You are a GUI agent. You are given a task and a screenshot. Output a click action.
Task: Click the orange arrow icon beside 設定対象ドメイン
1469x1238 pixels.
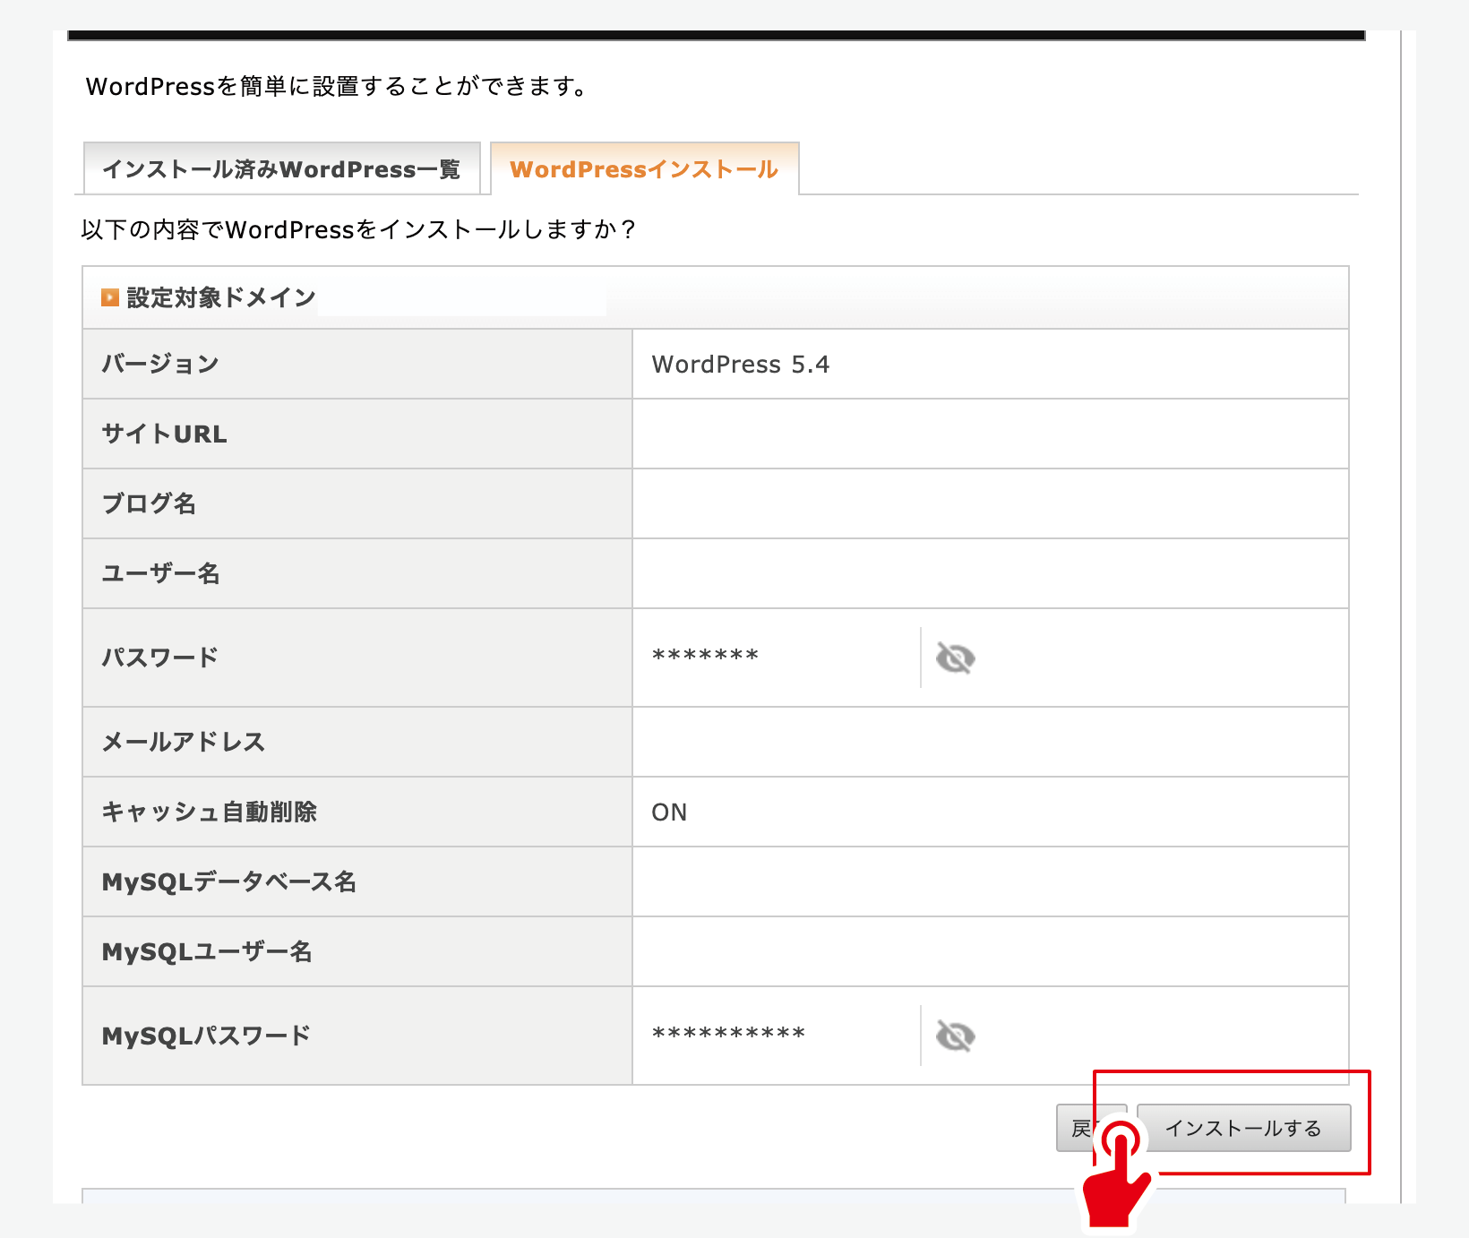[x=110, y=297]
